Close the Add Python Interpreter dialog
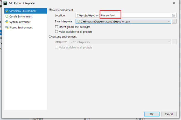Screen dimensions: 181x120 [x=174, y=3]
